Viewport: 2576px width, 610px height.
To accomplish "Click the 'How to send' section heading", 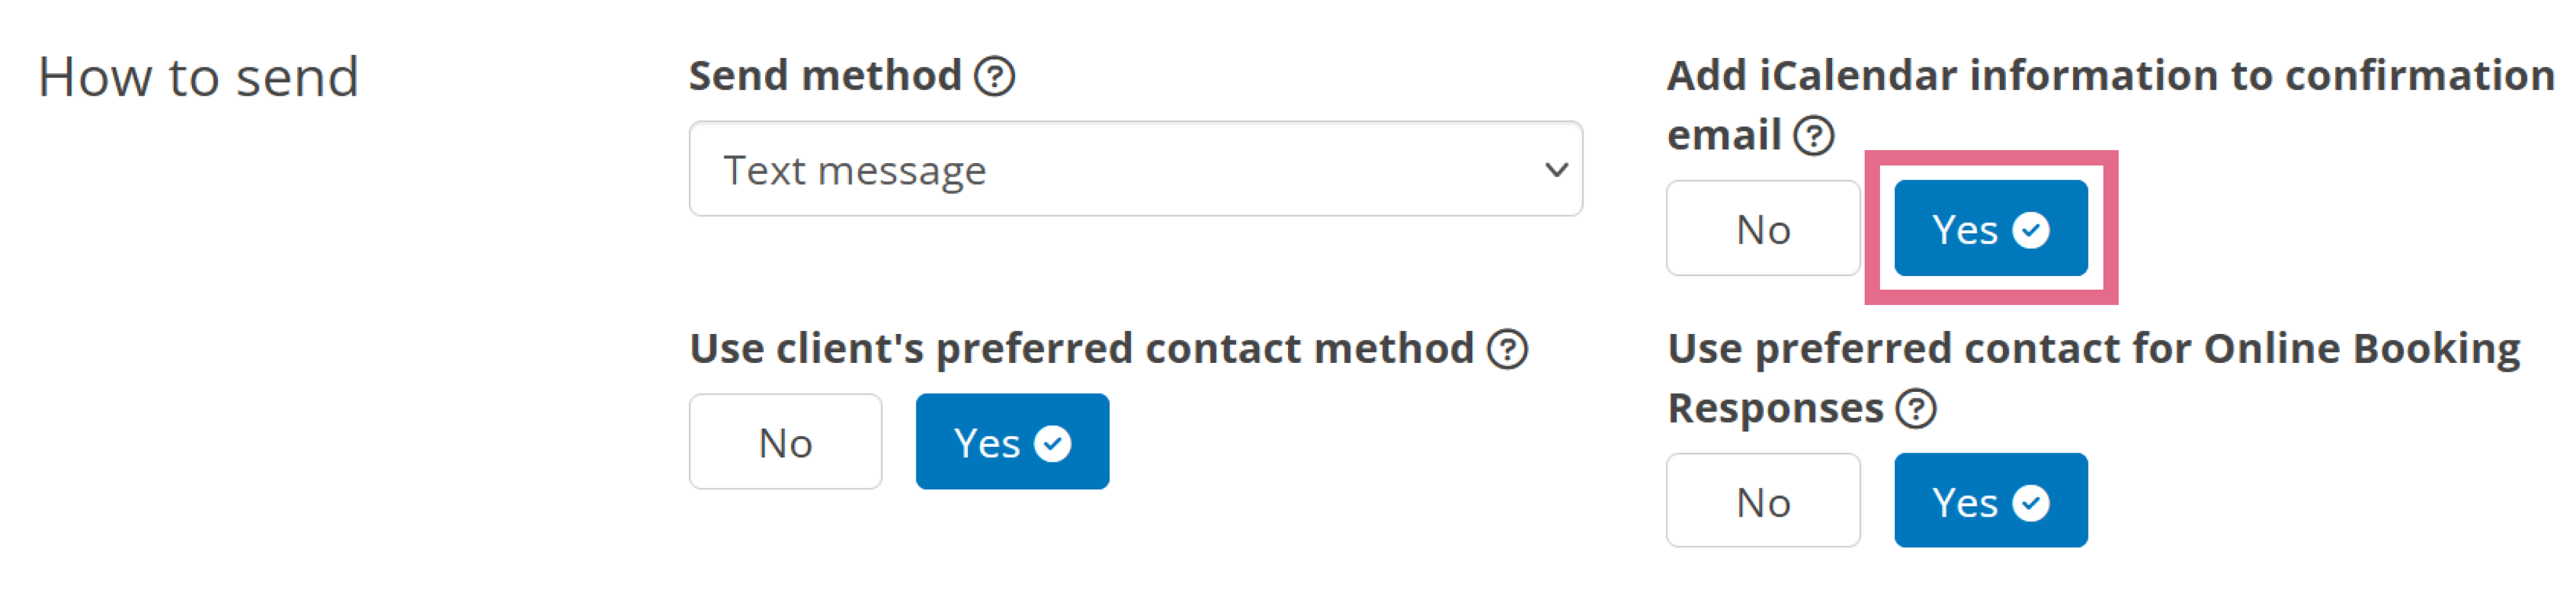I will click(x=198, y=78).
